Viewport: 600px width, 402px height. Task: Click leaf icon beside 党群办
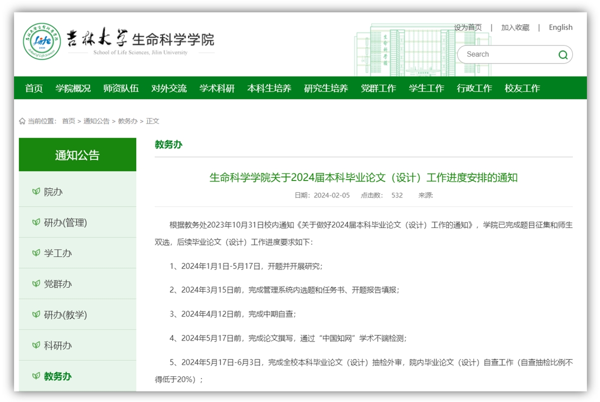36,283
